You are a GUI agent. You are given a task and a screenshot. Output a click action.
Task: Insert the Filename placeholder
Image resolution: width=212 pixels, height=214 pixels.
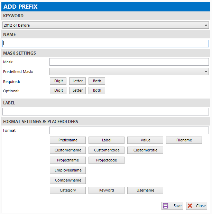pyautogui.click(x=184, y=140)
